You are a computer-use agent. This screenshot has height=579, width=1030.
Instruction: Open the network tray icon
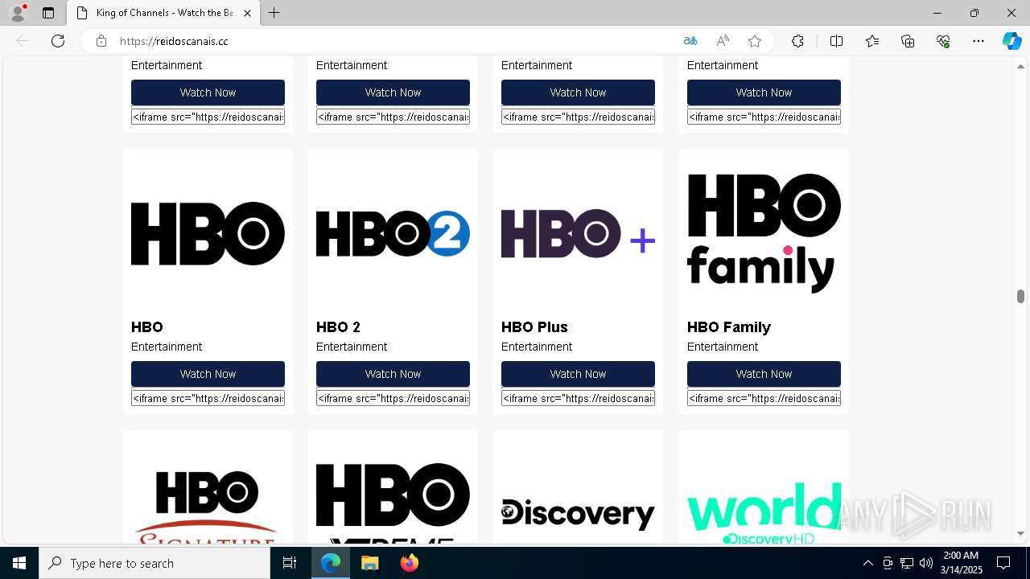click(906, 563)
